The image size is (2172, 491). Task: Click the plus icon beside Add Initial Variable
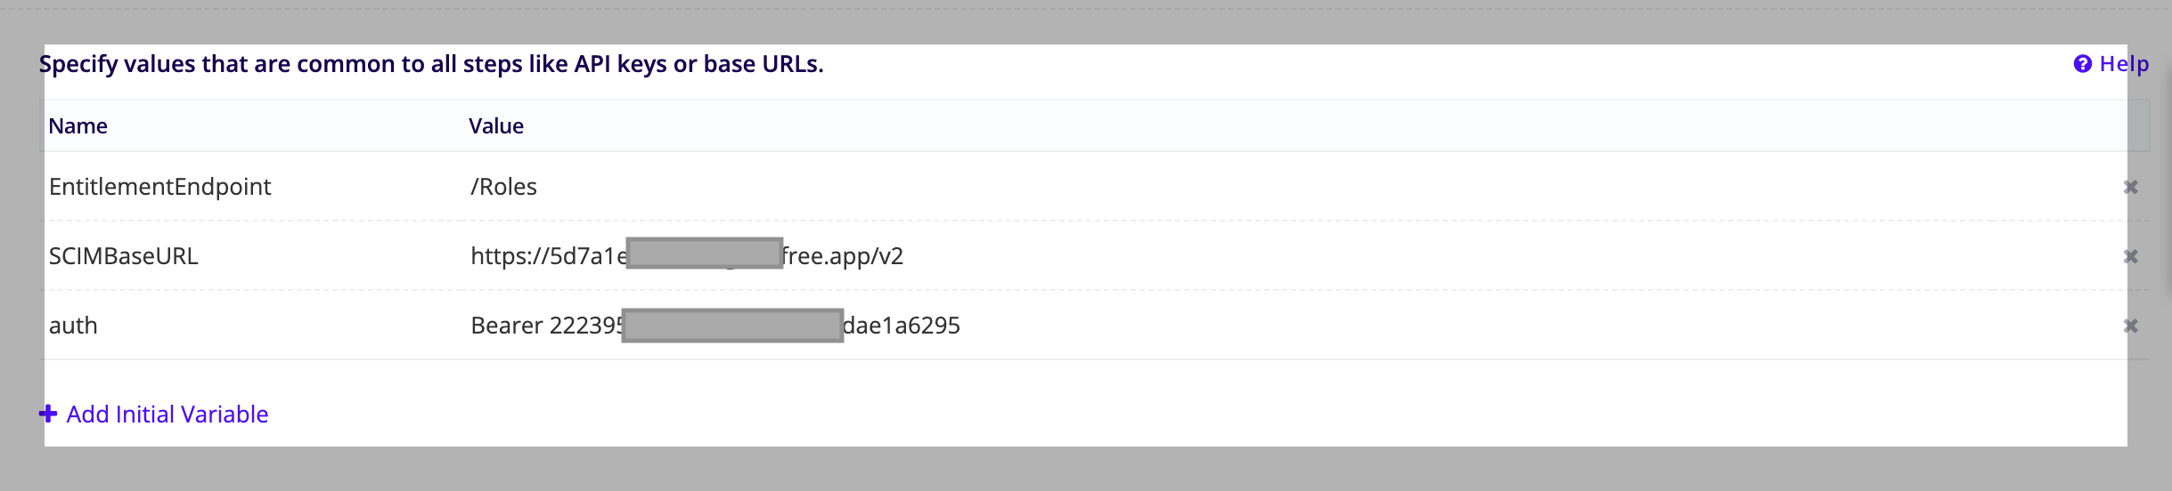coord(48,414)
